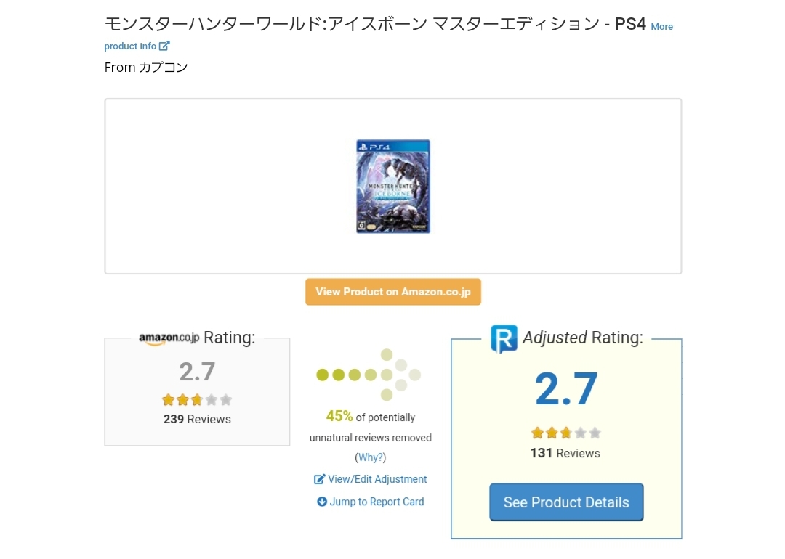This screenshot has width=785, height=559.
Task: Click the product title heading text
Action: (375, 24)
